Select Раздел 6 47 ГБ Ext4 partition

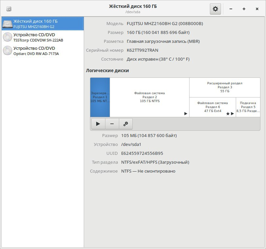point(212,107)
